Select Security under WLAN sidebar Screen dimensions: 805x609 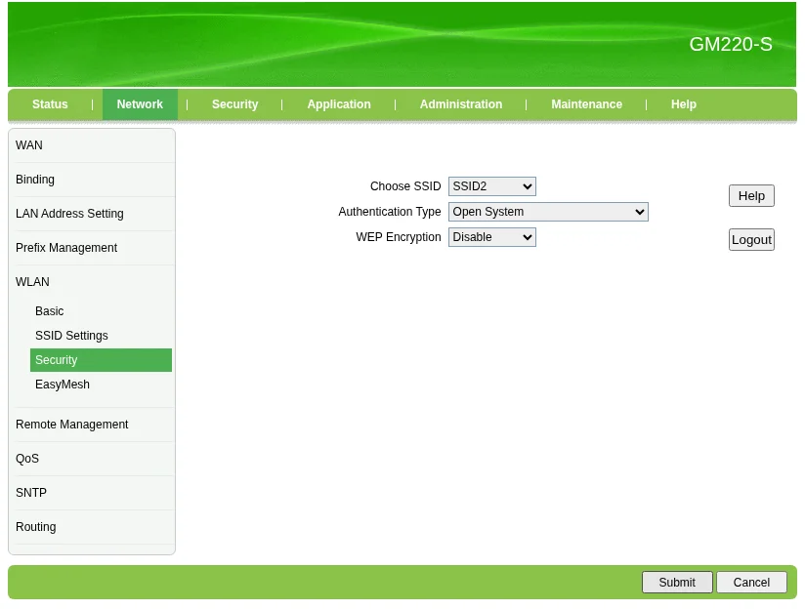101,360
